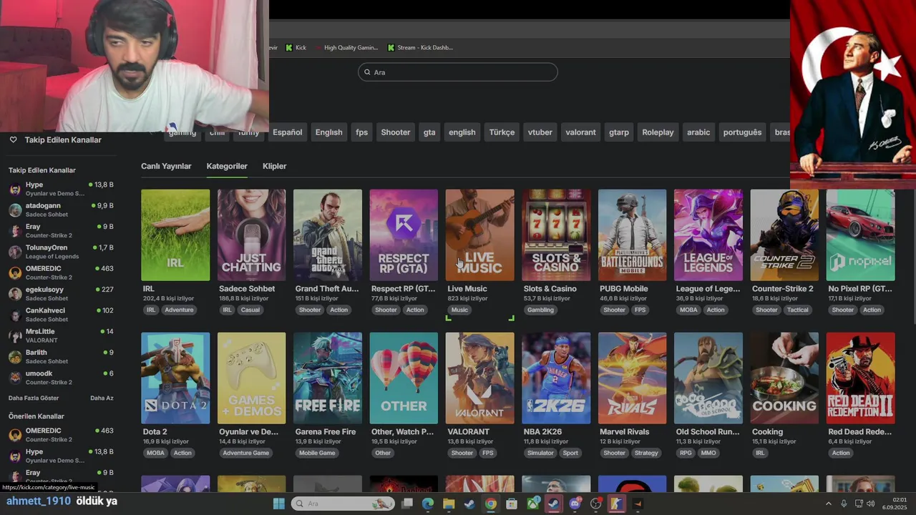Viewport: 916px width, 515px height.
Task: Filter by the Türkçe tag
Action: click(502, 132)
